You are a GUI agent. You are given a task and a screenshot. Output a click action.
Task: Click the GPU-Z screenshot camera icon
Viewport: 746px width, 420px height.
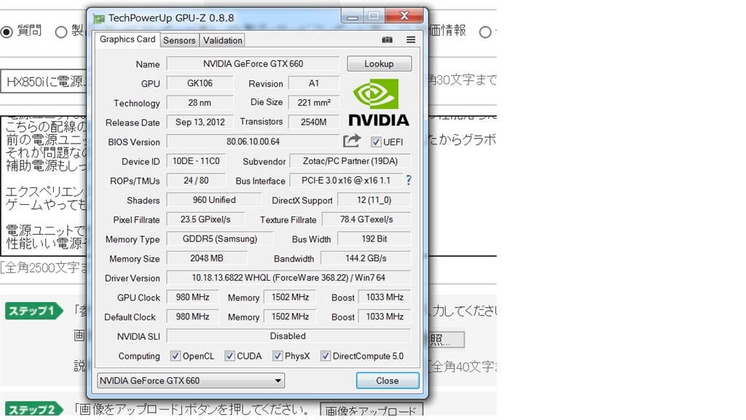point(388,40)
